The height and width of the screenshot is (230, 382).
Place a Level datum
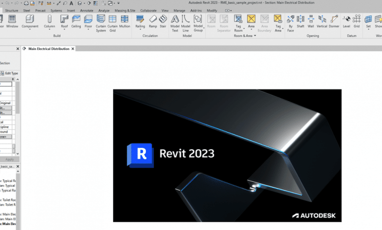pos(346,22)
